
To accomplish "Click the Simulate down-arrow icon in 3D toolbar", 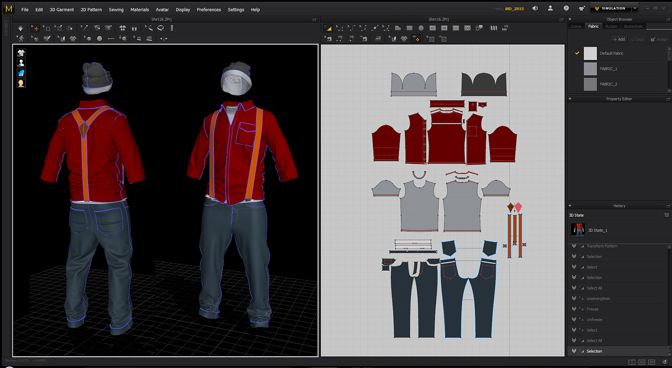I will pyautogui.click(x=21, y=27).
